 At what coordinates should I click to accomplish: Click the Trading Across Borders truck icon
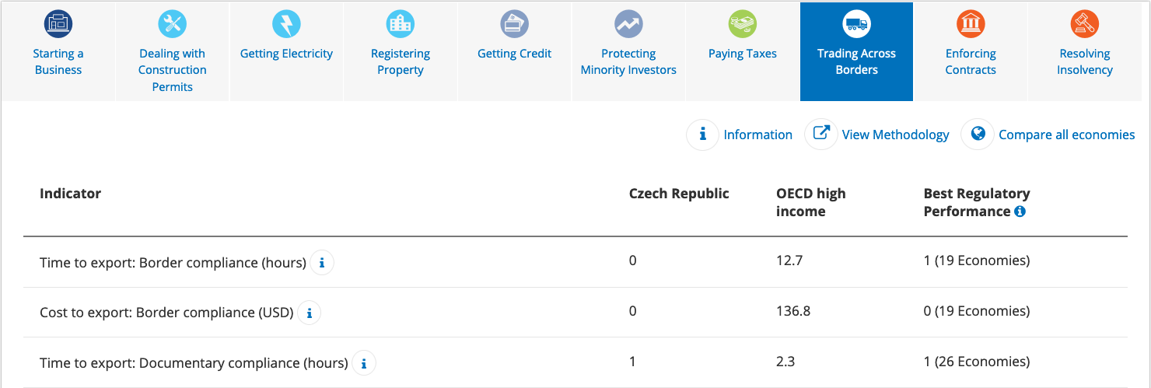(856, 24)
